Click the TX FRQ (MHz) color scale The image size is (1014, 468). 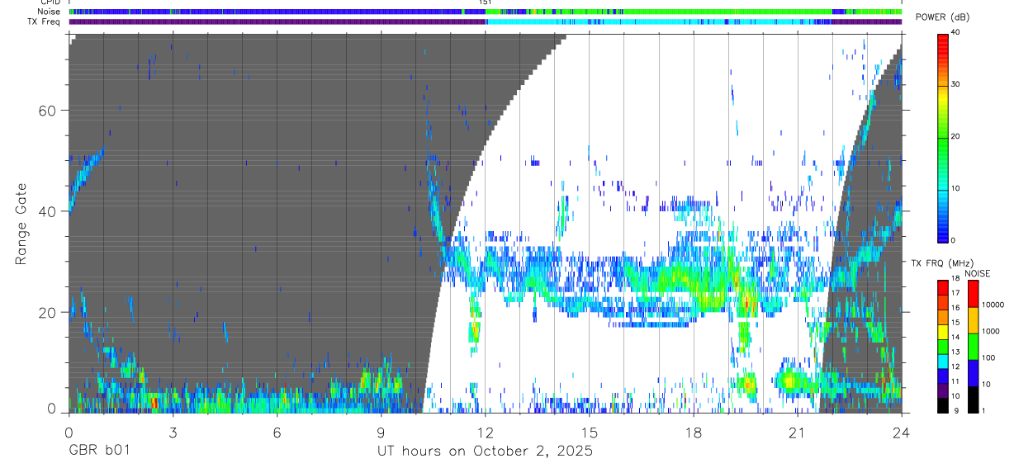(x=943, y=347)
